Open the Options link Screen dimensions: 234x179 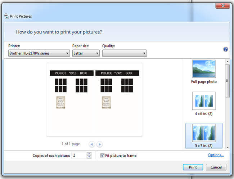pos(216,155)
